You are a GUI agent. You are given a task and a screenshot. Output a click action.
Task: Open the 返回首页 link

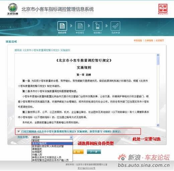(x=160, y=41)
